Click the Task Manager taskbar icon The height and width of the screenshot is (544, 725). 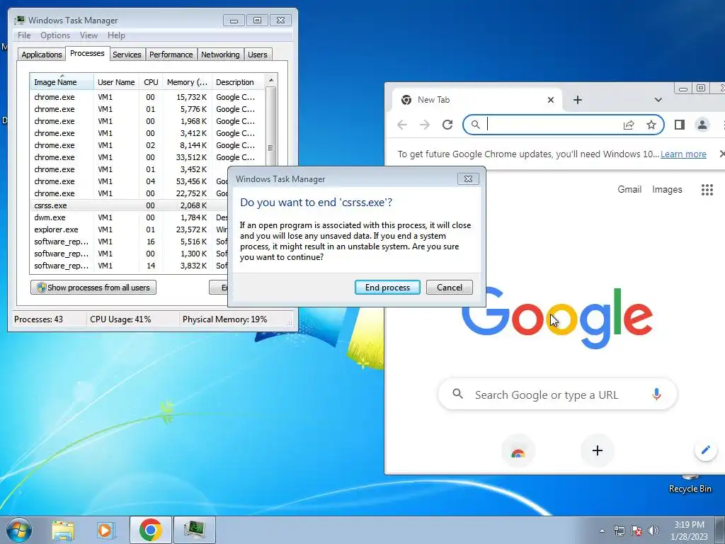click(194, 530)
